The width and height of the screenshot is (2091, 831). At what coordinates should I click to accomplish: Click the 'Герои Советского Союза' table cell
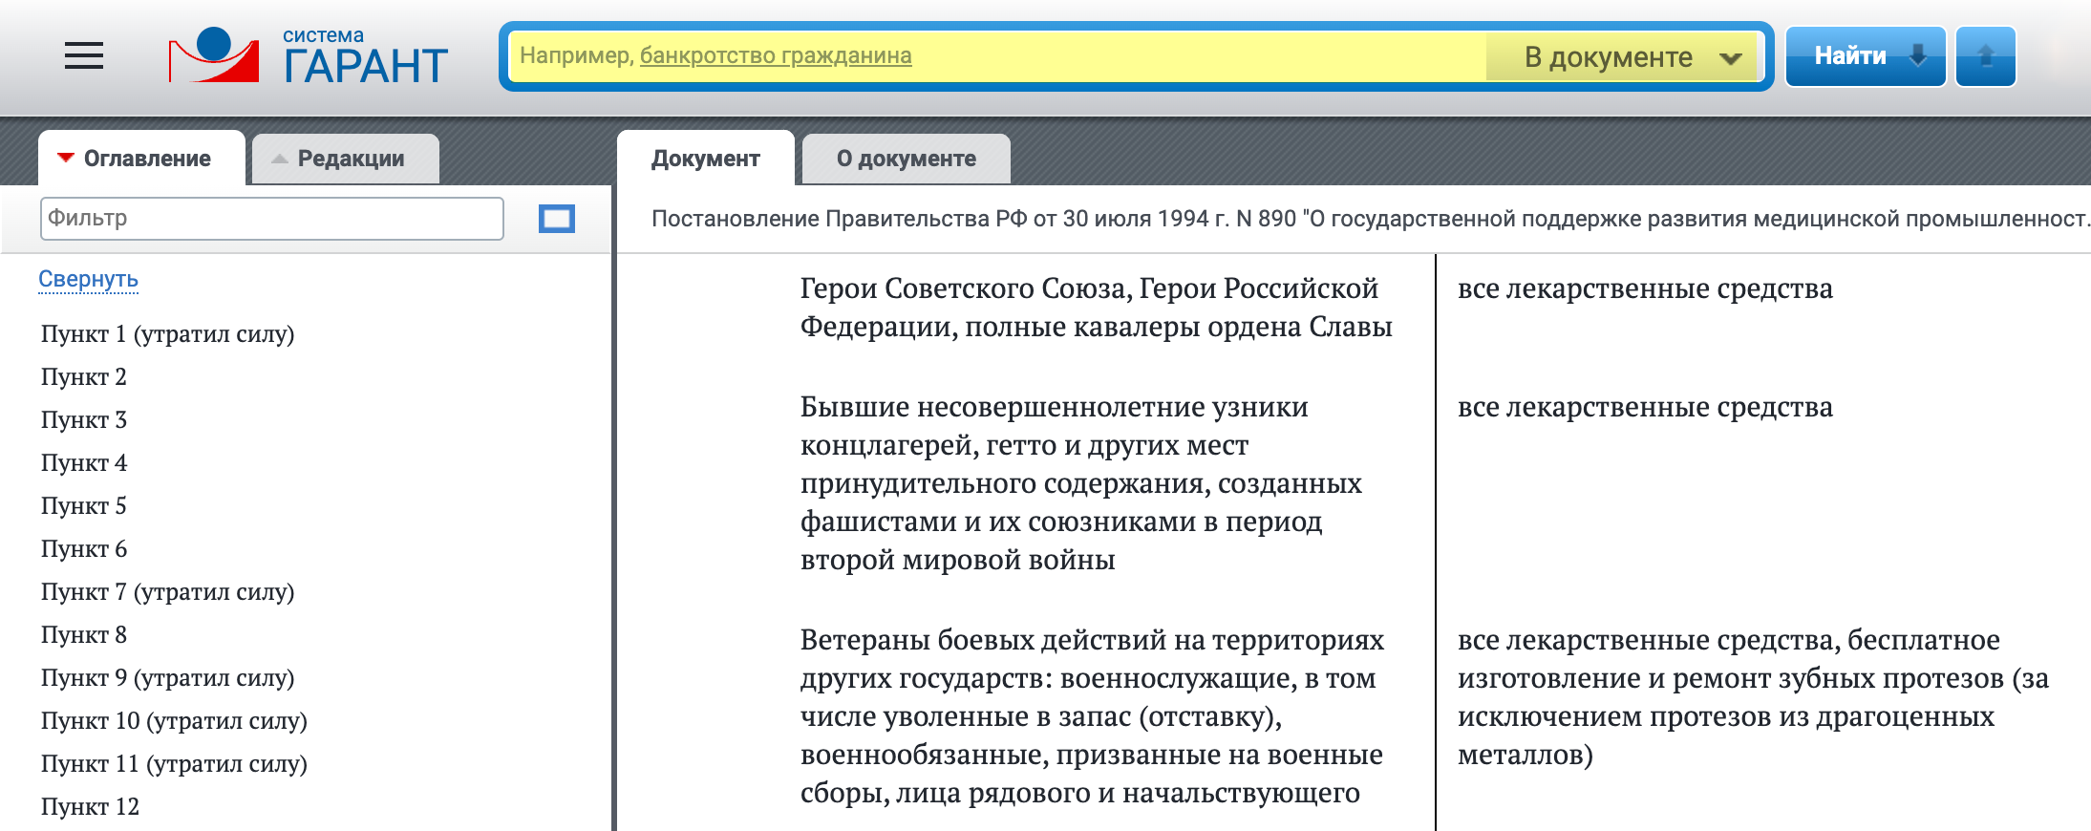(x=1096, y=308)
